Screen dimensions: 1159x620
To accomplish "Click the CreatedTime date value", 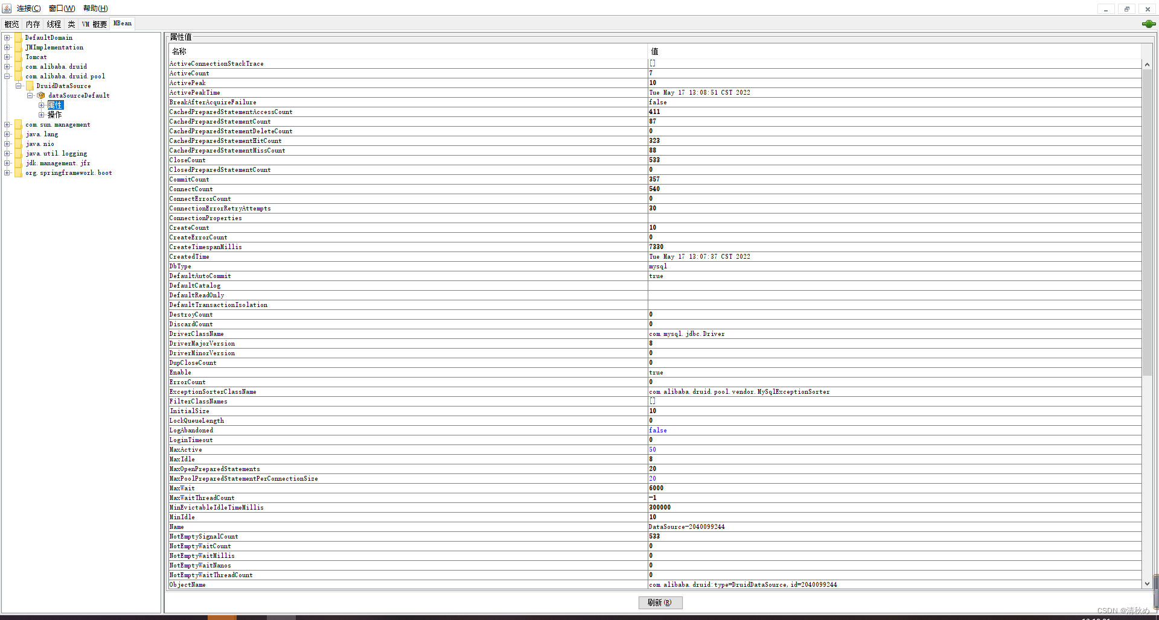I will (x=700, y=256).
